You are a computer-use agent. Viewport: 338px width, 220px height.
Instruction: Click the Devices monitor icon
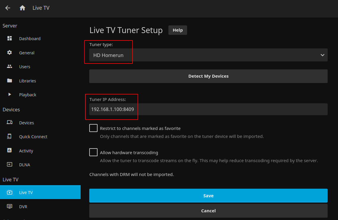[9, 122]
